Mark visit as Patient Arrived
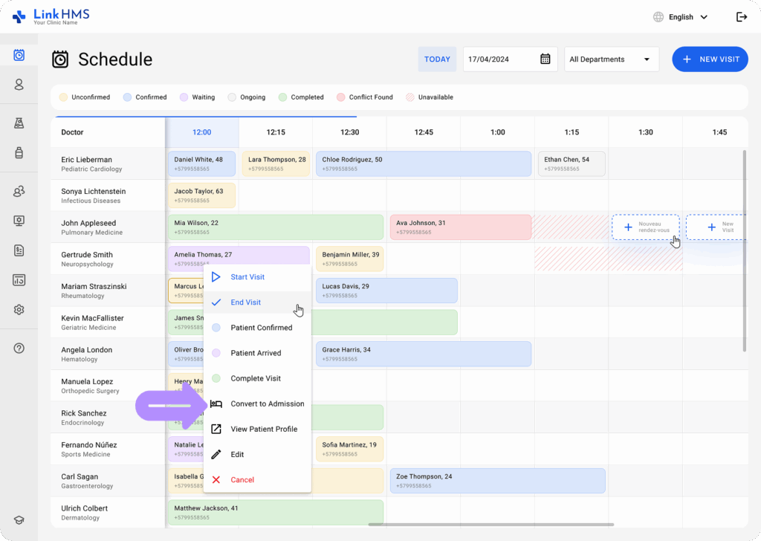This screenshot has width=761, height=541. tap(256, 353)
